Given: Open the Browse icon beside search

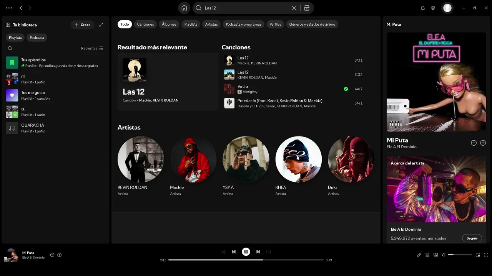Looking at the screenshot, I should point(306,8).
